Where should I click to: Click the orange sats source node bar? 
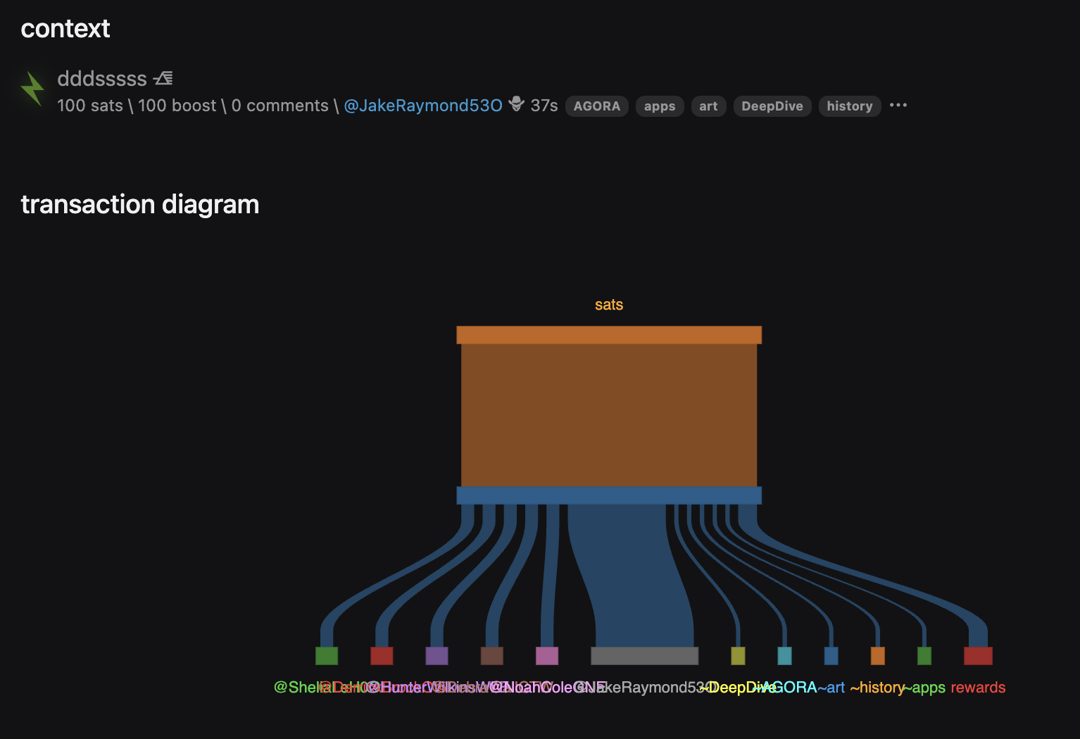point(609,335)
